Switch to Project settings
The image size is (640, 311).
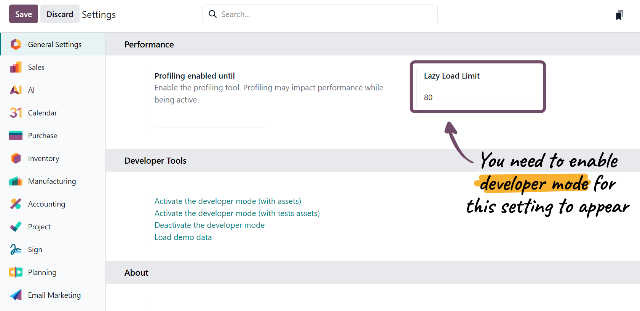click(x=53, y=226)
